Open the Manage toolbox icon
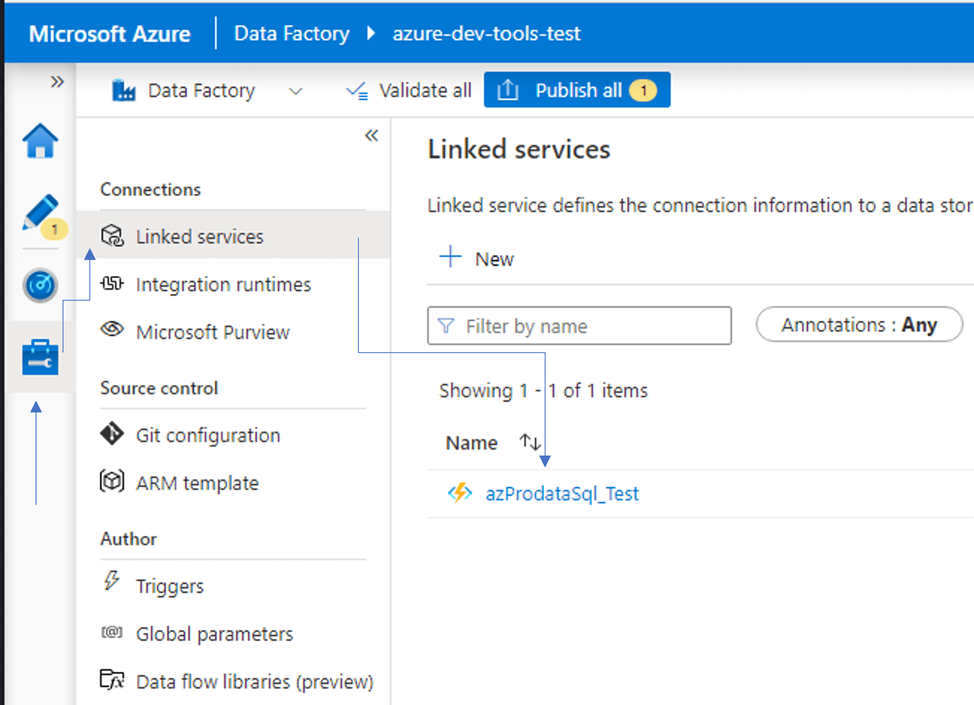Viewport: 974px width, 705px height. coord(40,357)
